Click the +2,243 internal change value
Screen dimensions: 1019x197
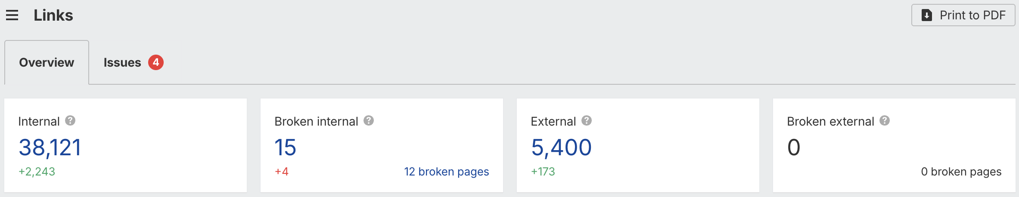[37, 172]
